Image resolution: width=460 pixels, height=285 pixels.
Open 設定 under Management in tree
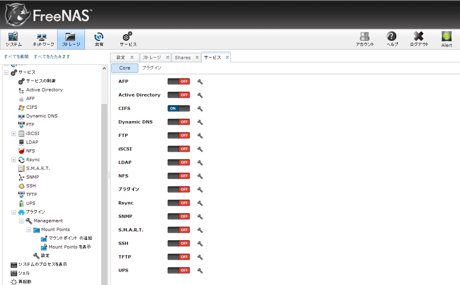coord(45,256)
